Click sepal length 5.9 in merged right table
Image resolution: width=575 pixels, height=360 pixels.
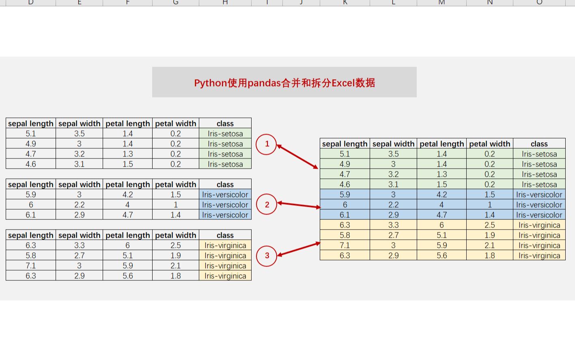coord(345,194)
